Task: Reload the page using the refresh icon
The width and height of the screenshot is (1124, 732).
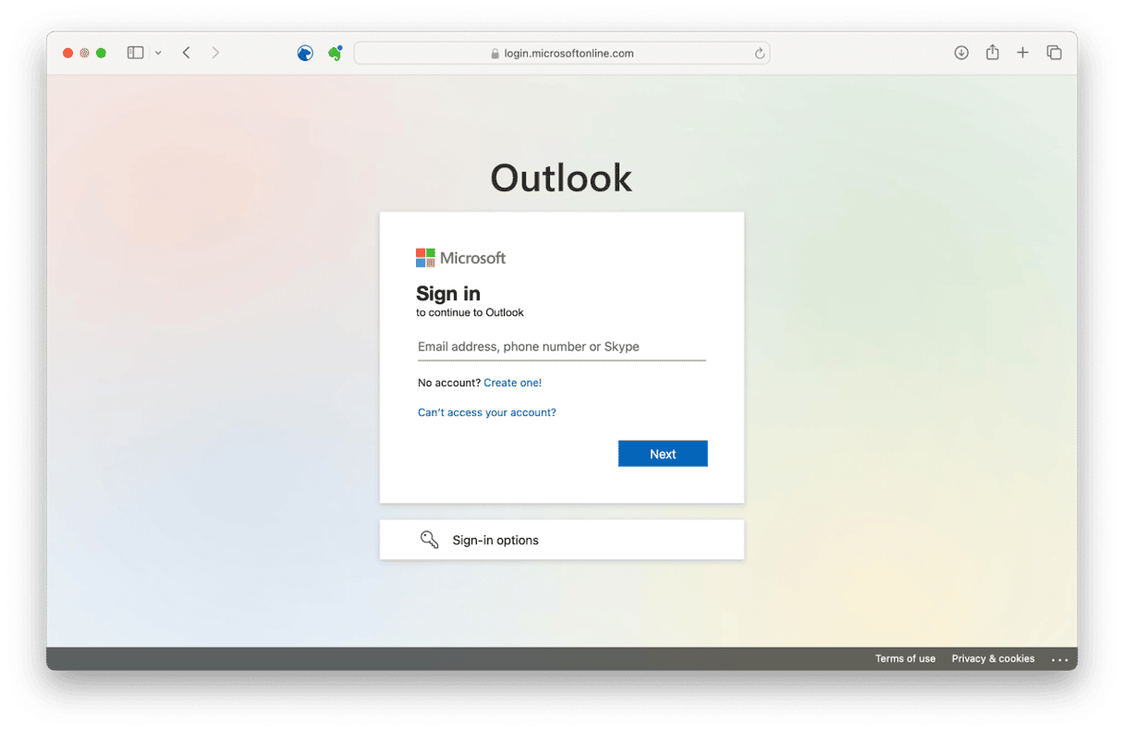Action: click(760, 54)
